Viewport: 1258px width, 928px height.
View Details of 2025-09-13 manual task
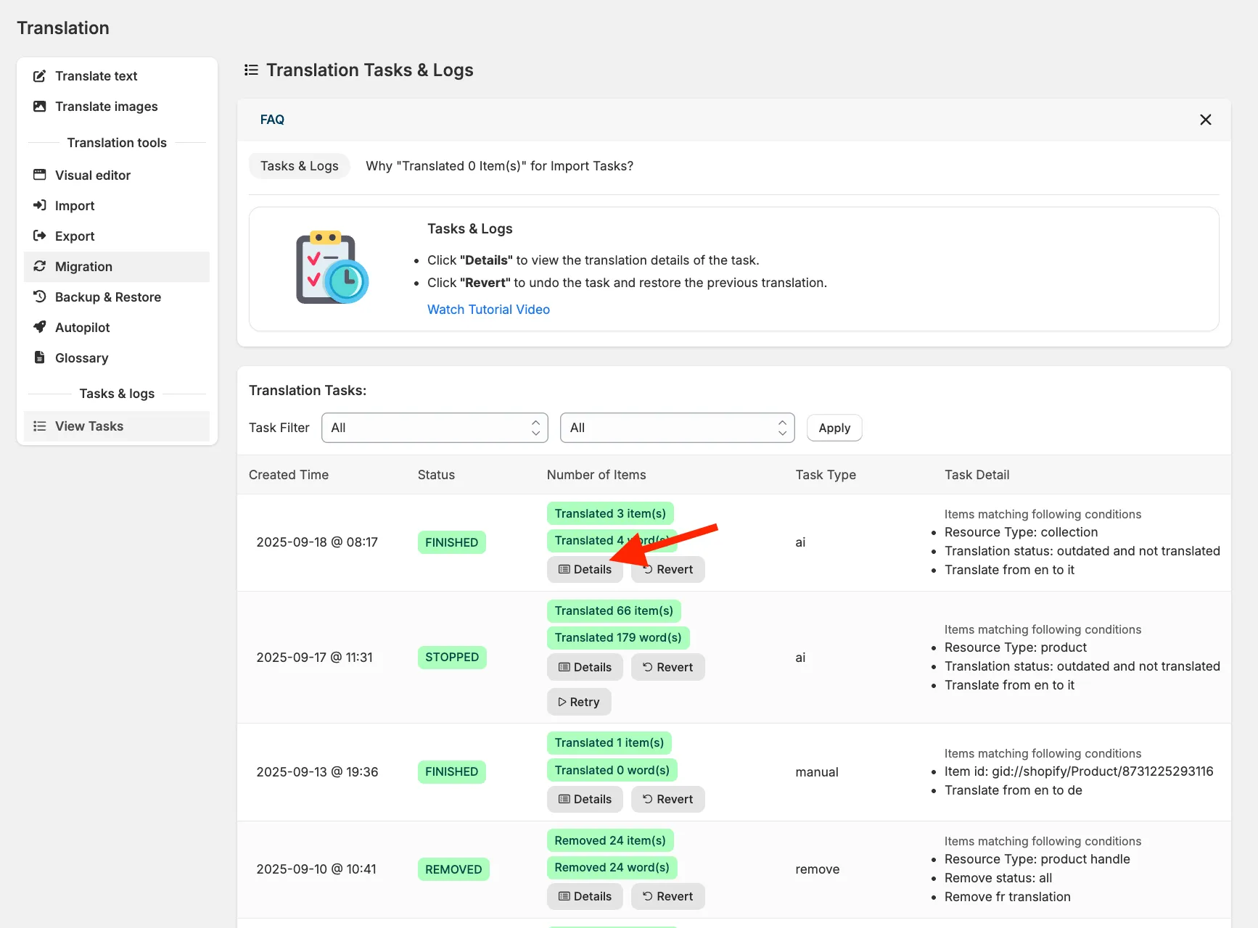(x=585, y=799)
